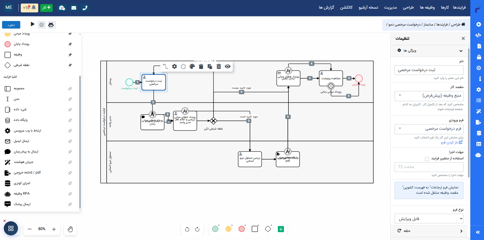Pick the red end event swatch in bottom toolbar
The height and width of the screenshot is (240, 484).
click(242, 229)
